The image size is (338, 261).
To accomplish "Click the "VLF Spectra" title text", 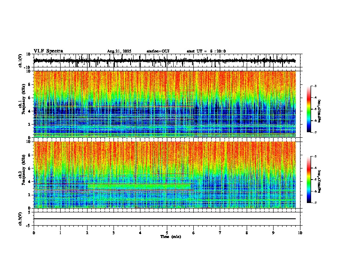I will click(48, 51).
